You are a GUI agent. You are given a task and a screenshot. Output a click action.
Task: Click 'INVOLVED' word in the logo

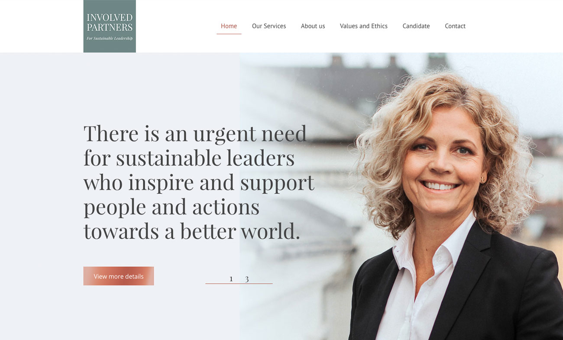110,18
